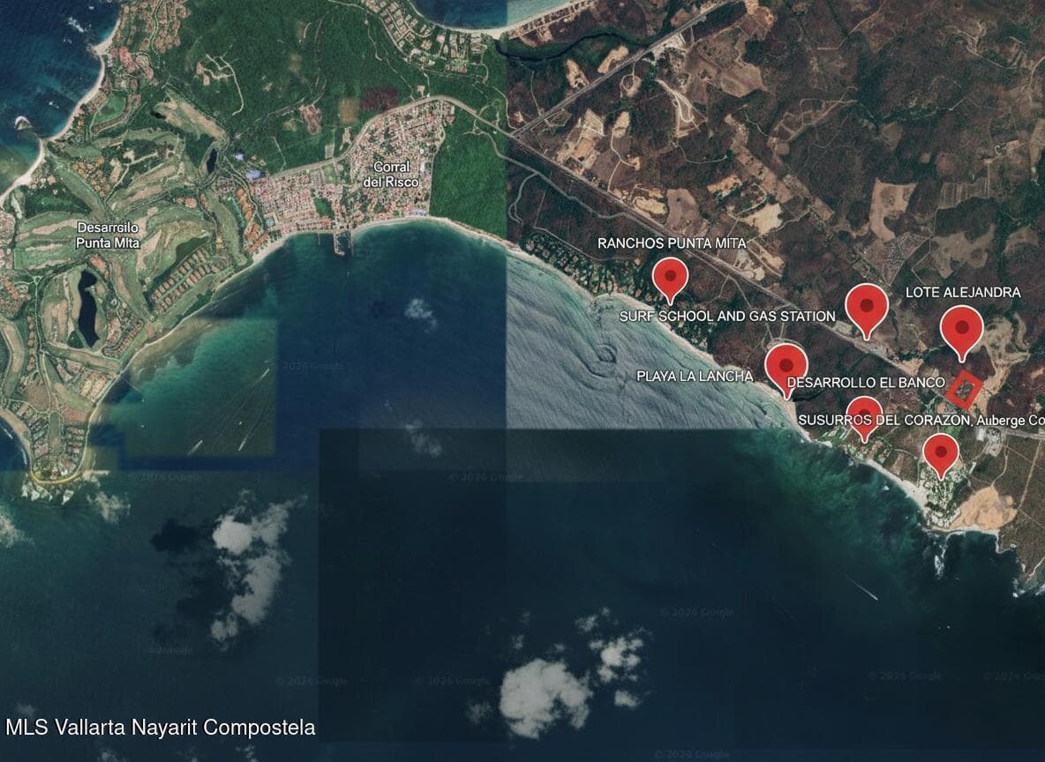Select the Desarrollo Punta Mita label
Image resolution: width=1045 pixels, height=762 pixels.
click(x=108, y=235)
